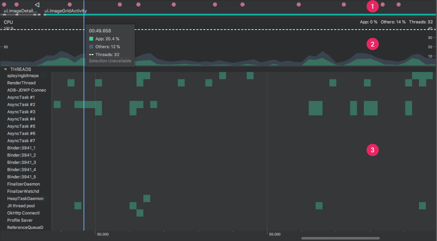
Task: Click the rightmost pink touch event icon
Action: 398,4
